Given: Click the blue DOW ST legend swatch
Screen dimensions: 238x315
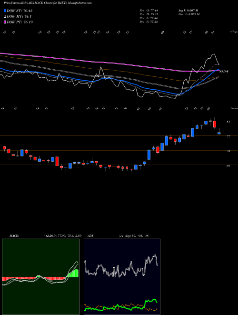Looking at the screenshot, I should coord(5,10).
